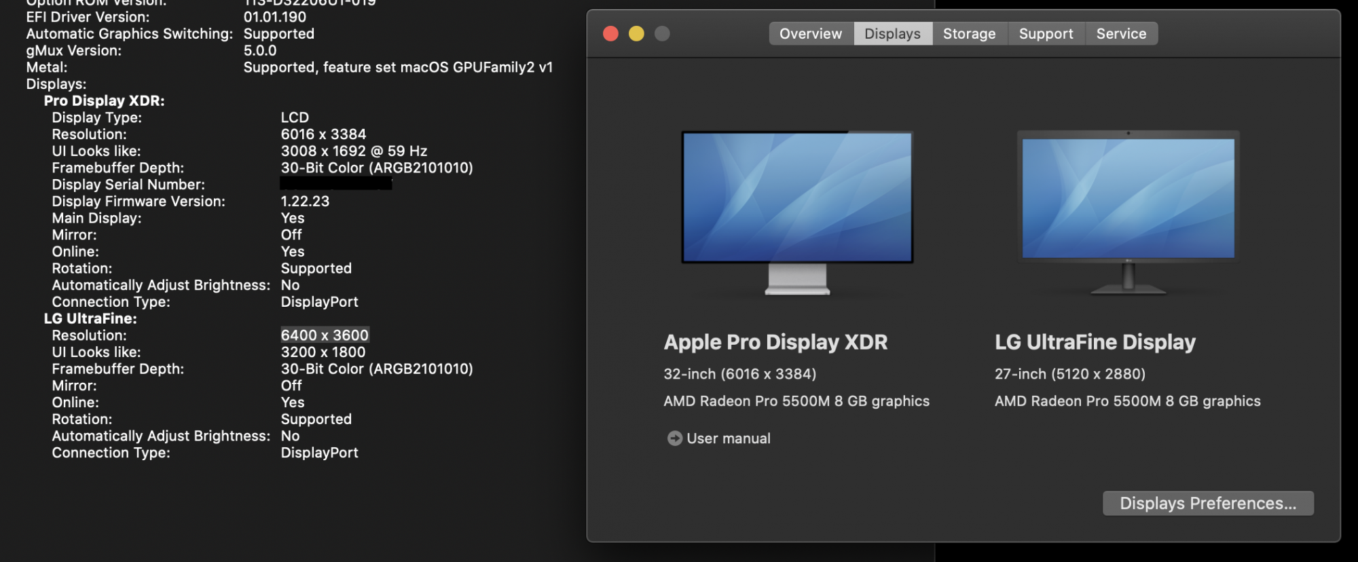Click the 3008 x 1692 @ 59 Hz value
Screen dimensions: 1358x562
(354, 151)
